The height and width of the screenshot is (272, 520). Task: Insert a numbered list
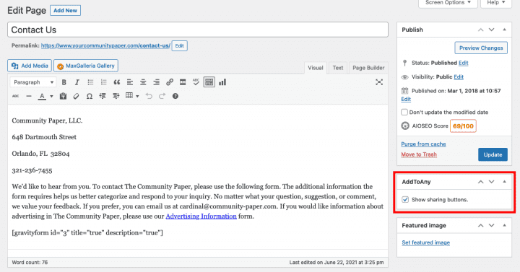(103, 82)
